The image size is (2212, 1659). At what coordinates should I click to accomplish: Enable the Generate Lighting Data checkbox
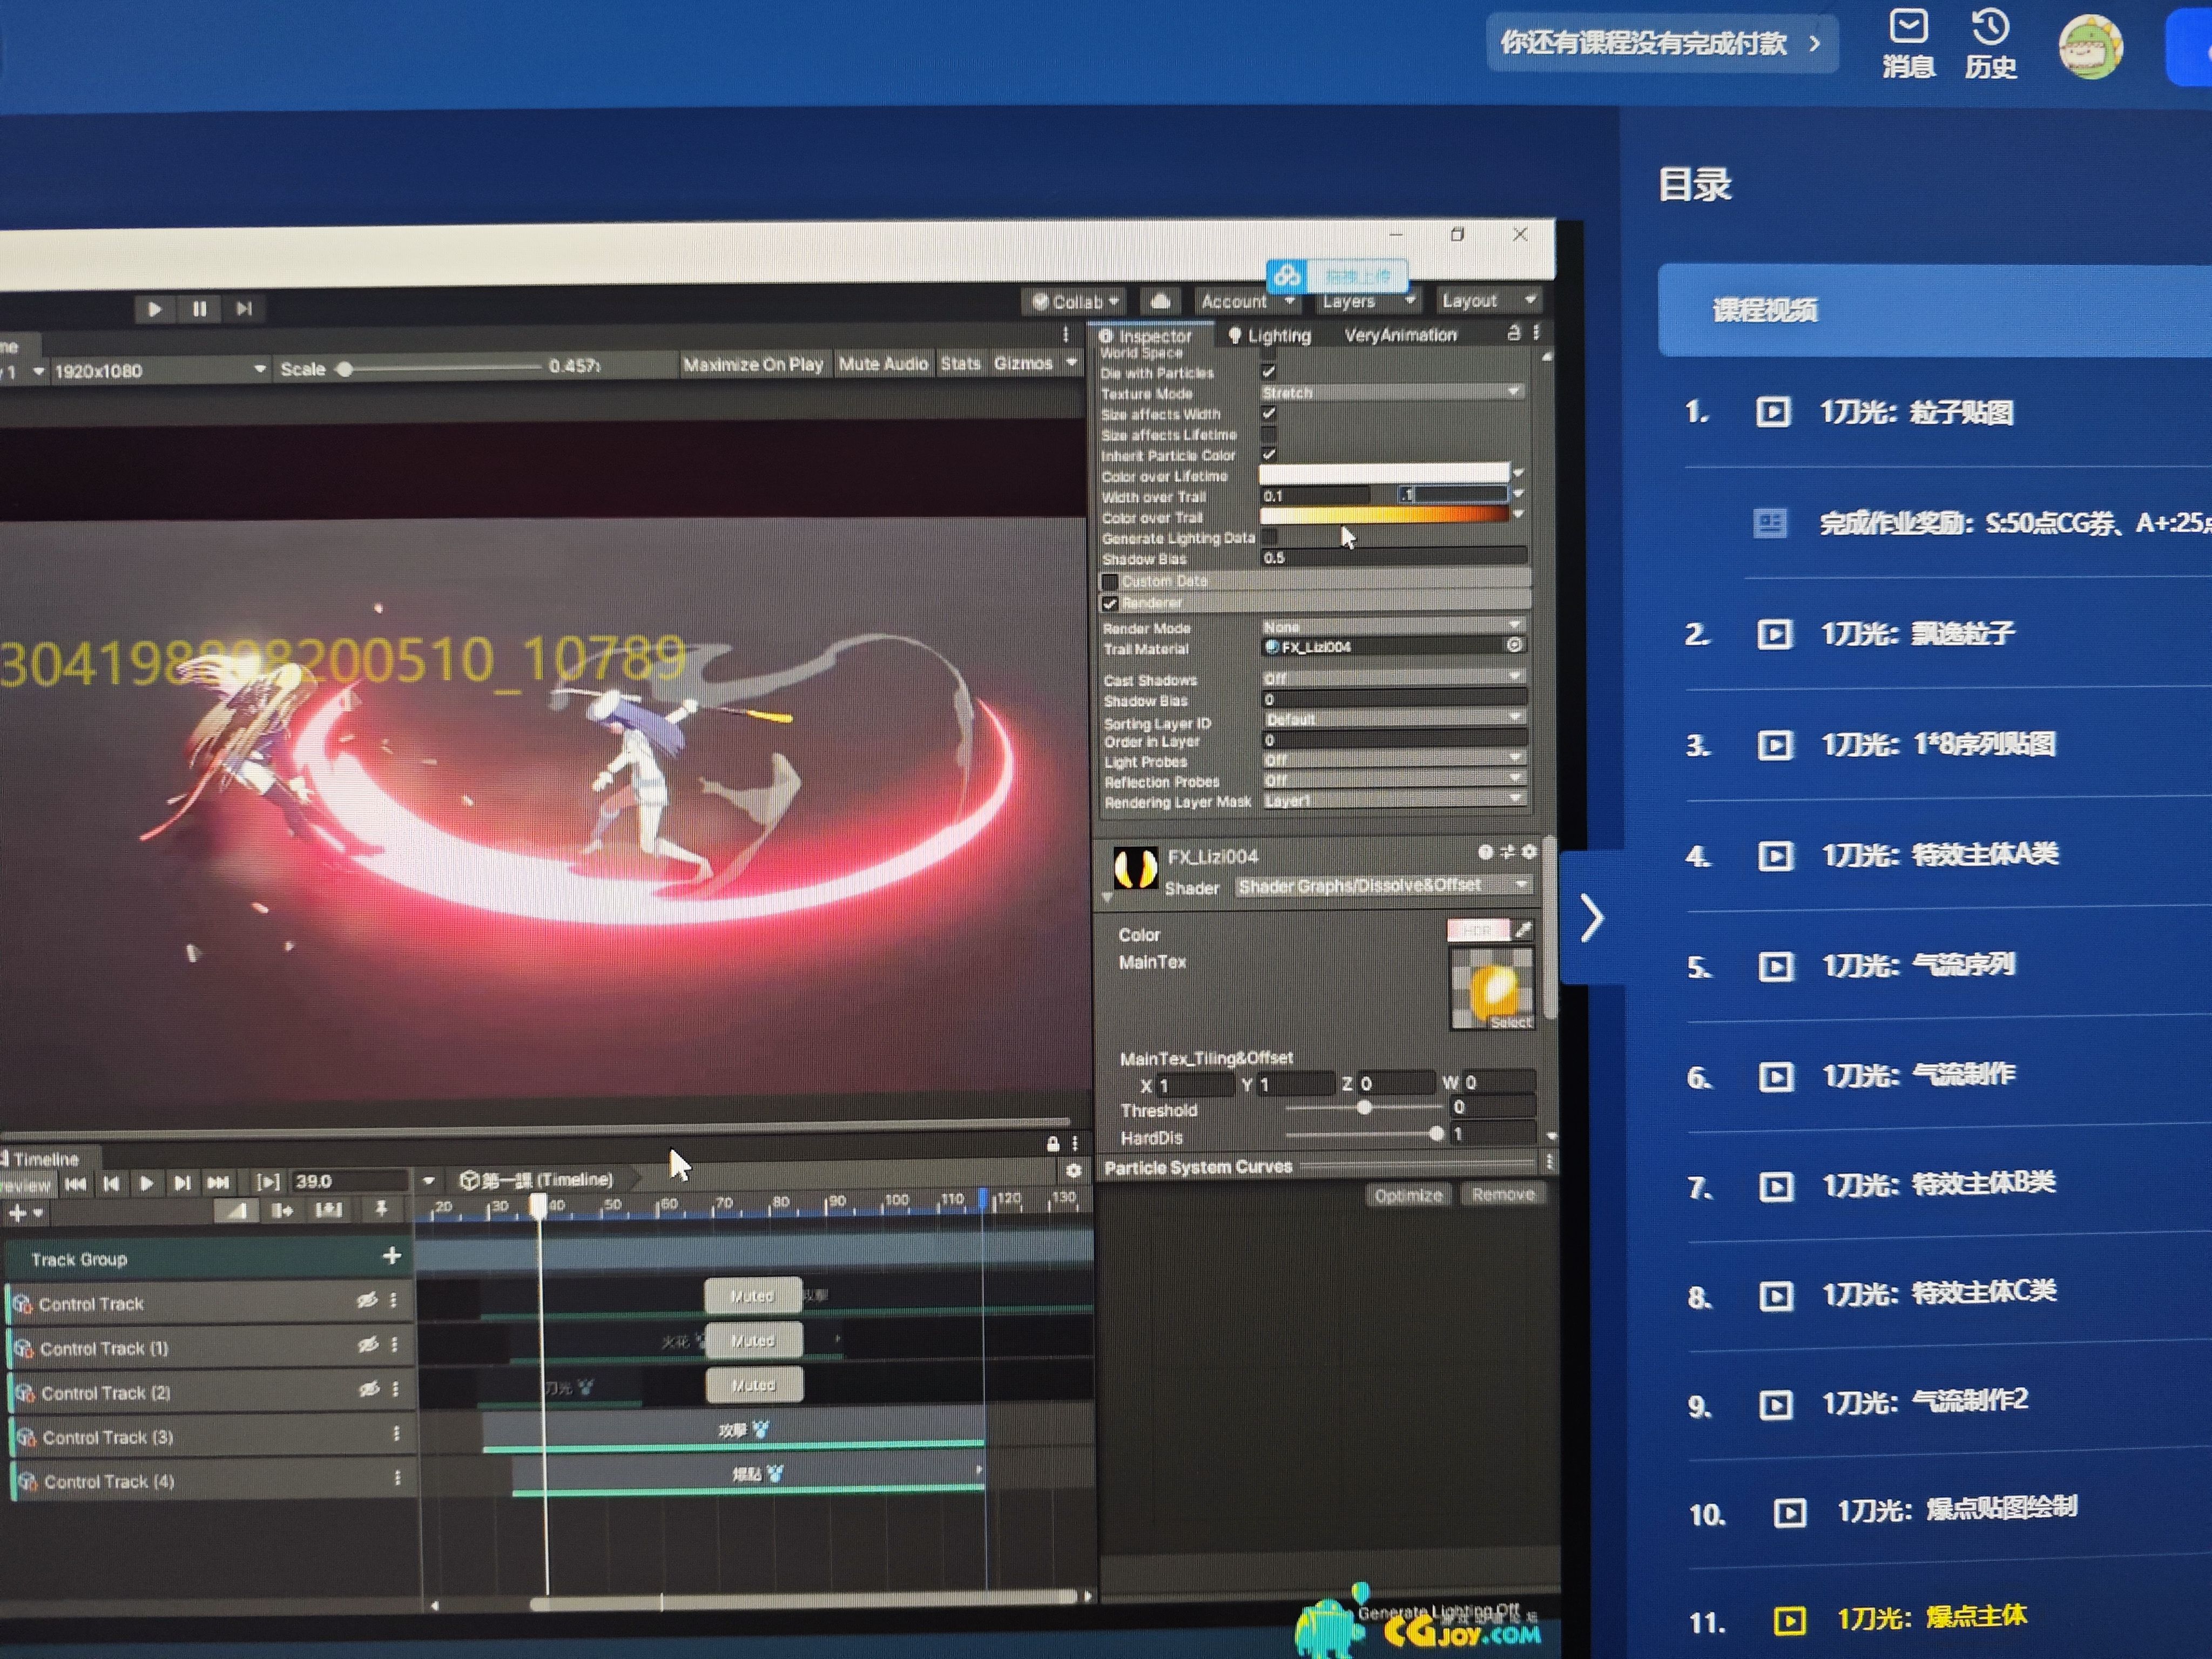(1270, 537)
